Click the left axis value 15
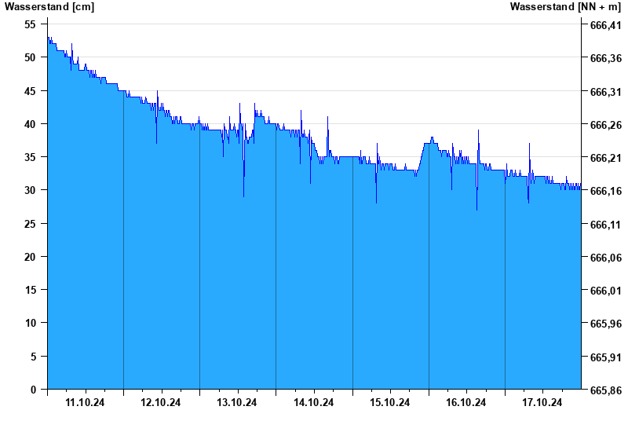Viewport: 628px width, 432px height. pyautogui.click(x=30, y=290)
